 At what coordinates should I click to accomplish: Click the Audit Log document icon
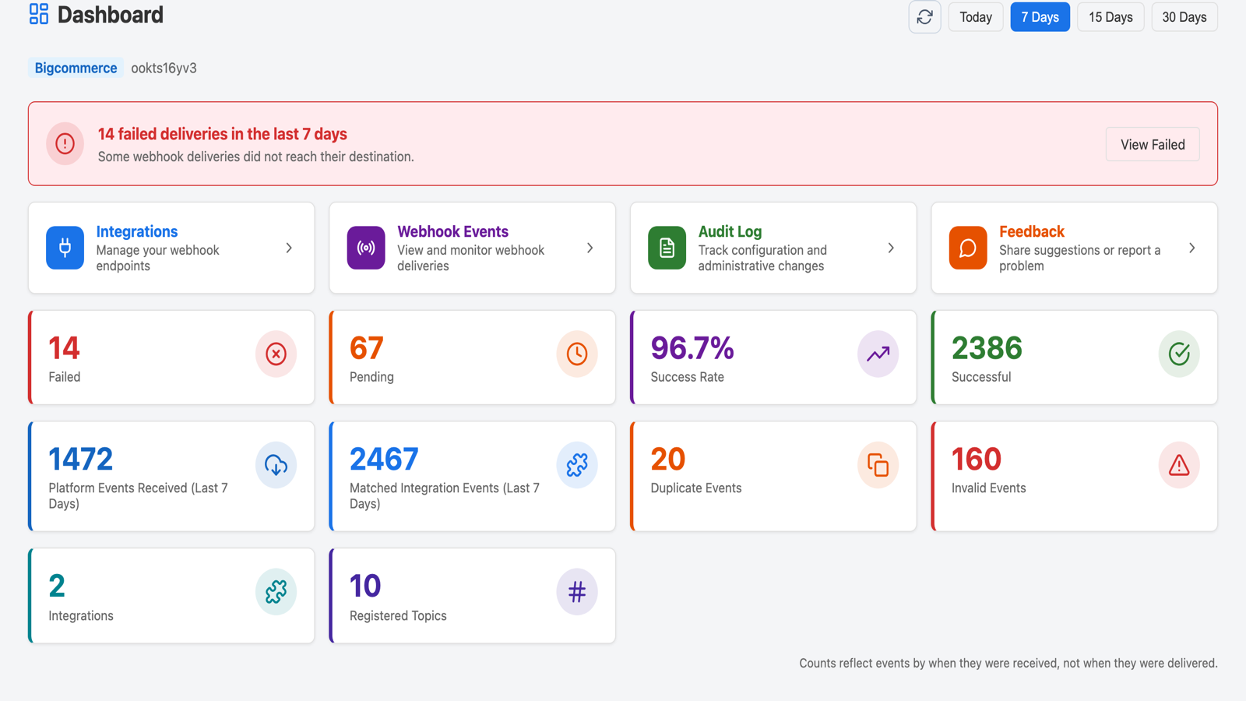tap(667, 248)
